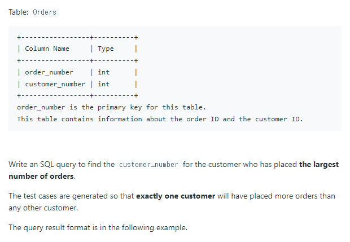The height and width of the screenshot is (242, 350).
Task: Click the "int" type beside customer_number
Action: pos(104,84)
